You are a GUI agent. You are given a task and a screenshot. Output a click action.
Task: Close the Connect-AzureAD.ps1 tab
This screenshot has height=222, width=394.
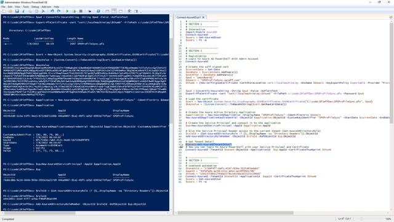[203, 17]
